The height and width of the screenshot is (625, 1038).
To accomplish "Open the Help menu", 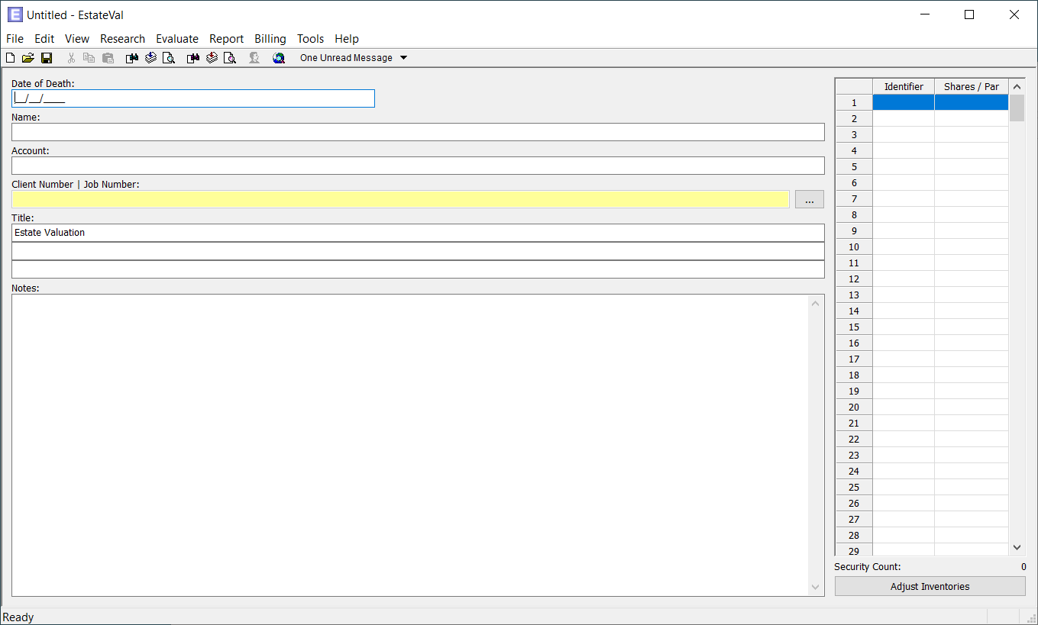I will pyautogui.click(x=347, y=39).
